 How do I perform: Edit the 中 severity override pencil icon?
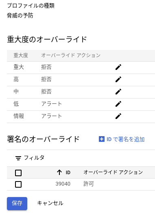click(118, 92)
